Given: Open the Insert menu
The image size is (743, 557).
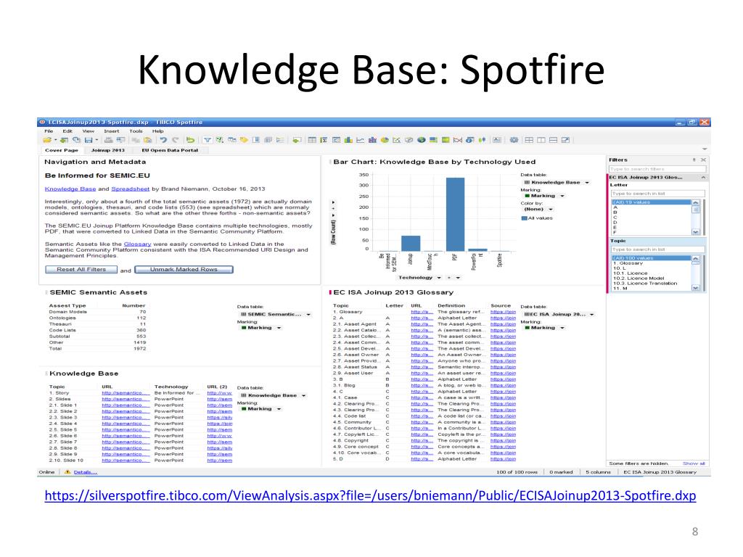Looking at the screenshot, I should (112, 131).
